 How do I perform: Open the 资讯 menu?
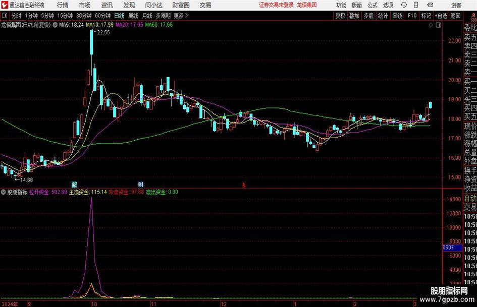click(107, 5)
